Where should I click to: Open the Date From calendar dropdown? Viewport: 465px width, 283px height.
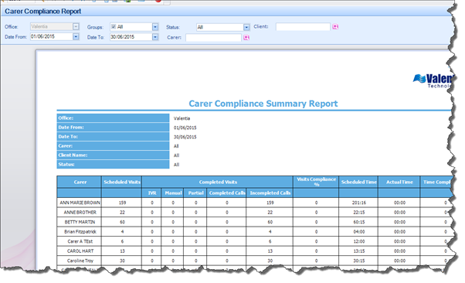tap(76, 36)
